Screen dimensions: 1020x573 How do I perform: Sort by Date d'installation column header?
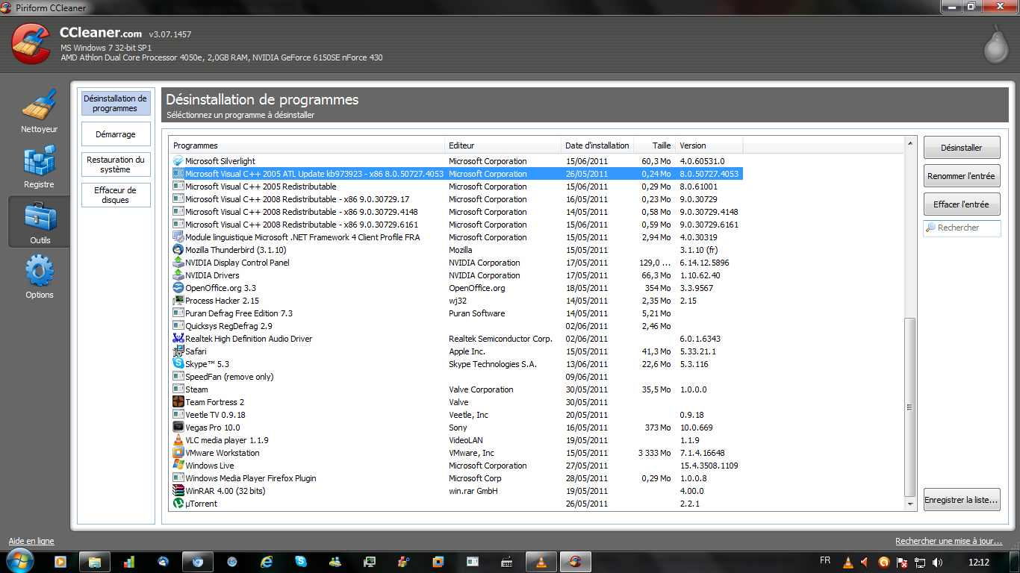(597, 145)
